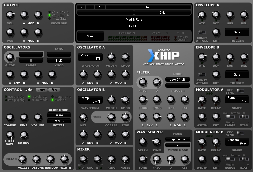Click Modulator B DELAY knob
The image size is (253, 172).
[x=216, y=142]
